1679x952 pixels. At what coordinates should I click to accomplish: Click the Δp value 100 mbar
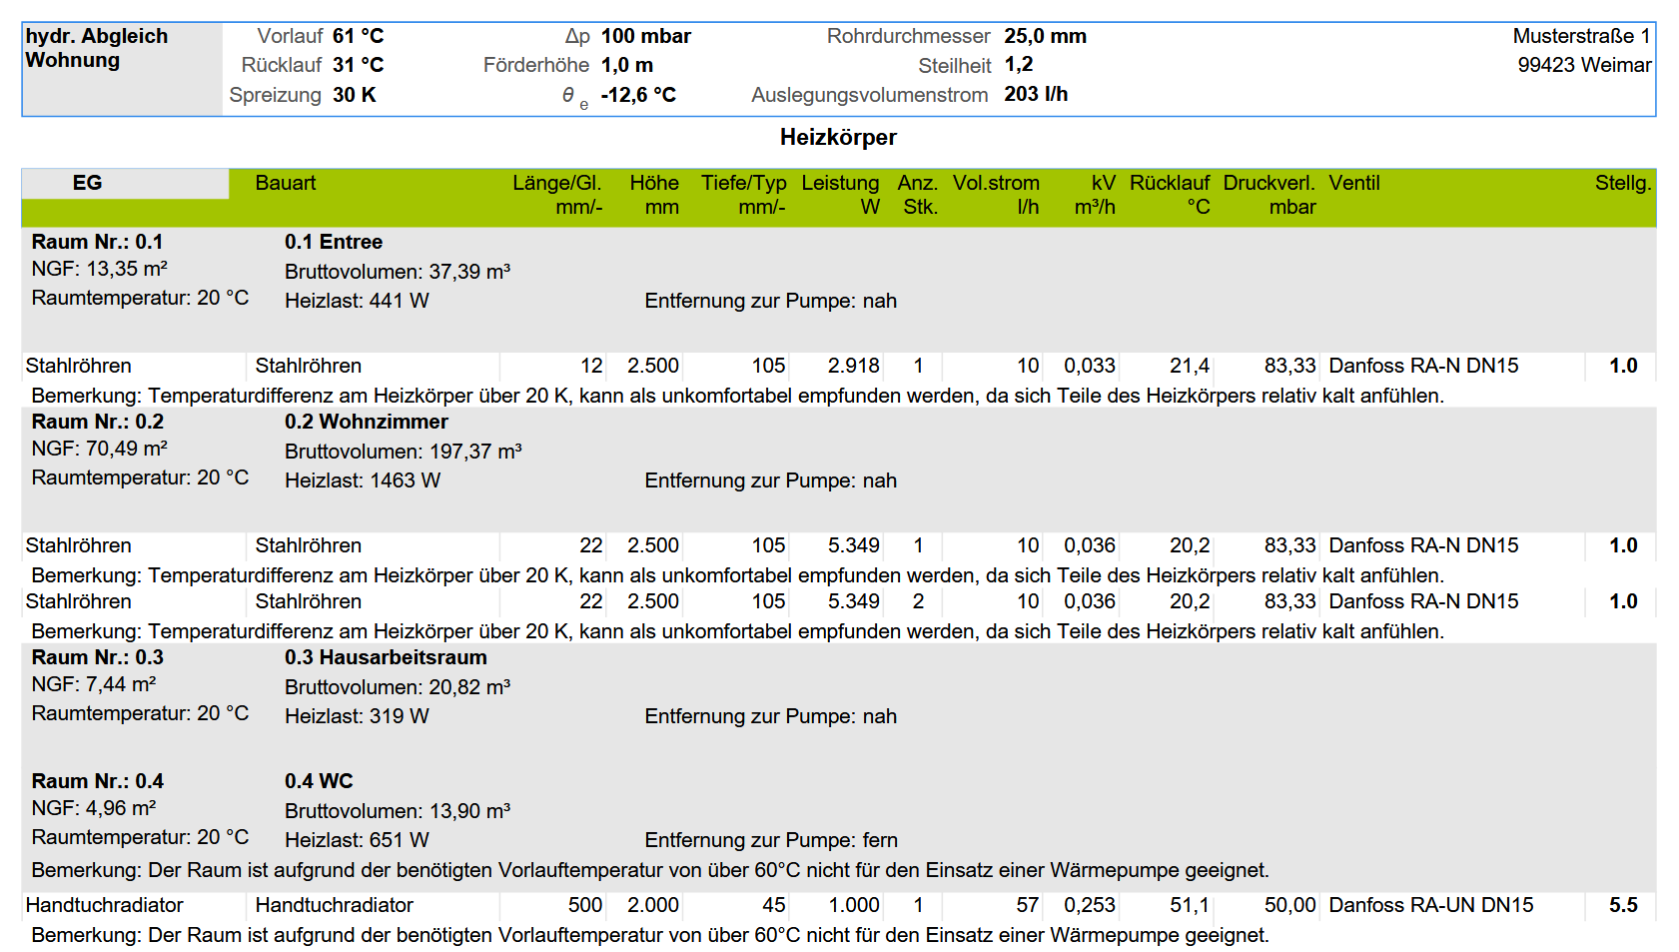(645, 36)
